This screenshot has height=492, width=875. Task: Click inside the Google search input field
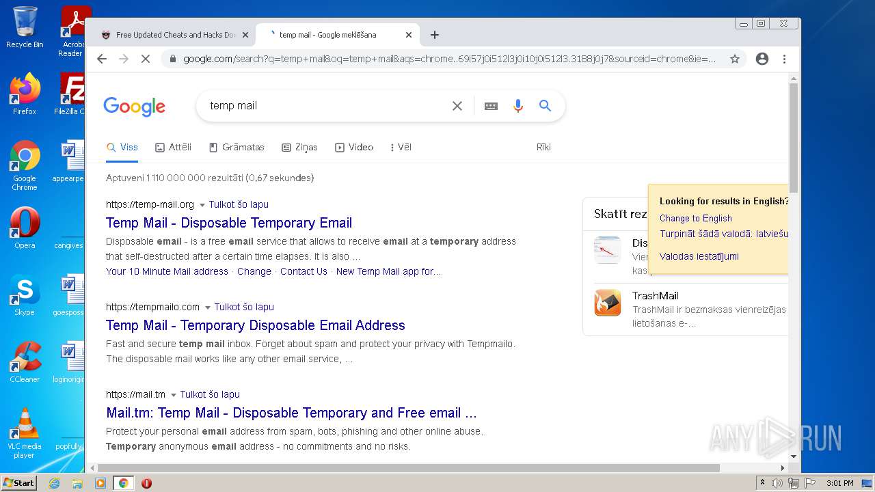click(x=328, y=106)
